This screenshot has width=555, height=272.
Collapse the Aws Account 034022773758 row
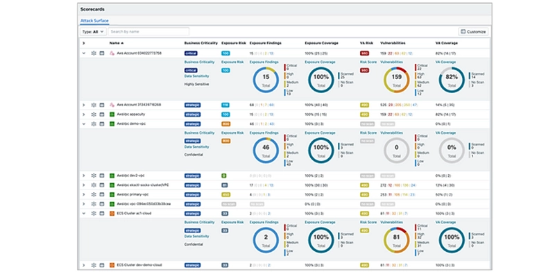[x=84, y=53]
